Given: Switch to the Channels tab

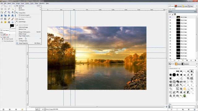Looking at the screenshot, I should coord(178,6).
